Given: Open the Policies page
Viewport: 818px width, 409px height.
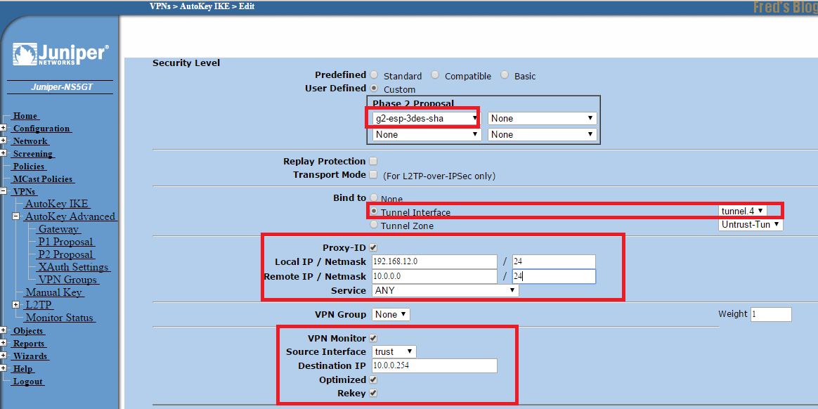Looking at the screenshot, I should (29, 167).
